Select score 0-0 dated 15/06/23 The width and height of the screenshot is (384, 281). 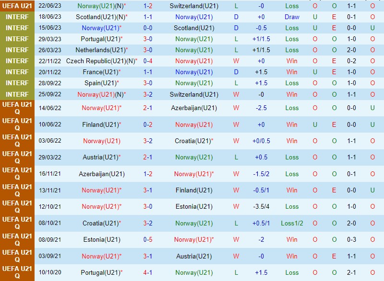click(x=148, y=28)
